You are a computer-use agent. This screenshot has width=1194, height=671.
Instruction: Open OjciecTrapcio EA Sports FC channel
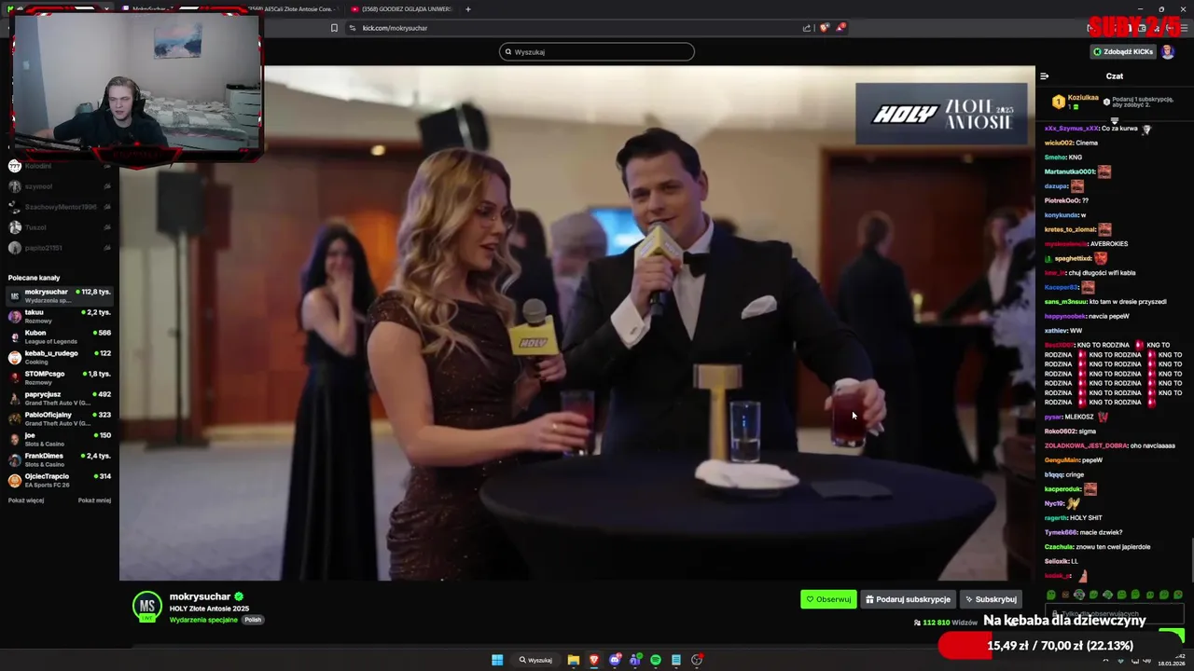(60, 480)
